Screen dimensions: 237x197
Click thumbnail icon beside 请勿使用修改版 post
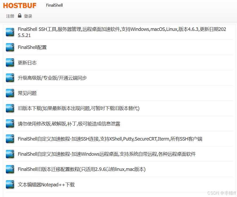(x=10, y=124)
